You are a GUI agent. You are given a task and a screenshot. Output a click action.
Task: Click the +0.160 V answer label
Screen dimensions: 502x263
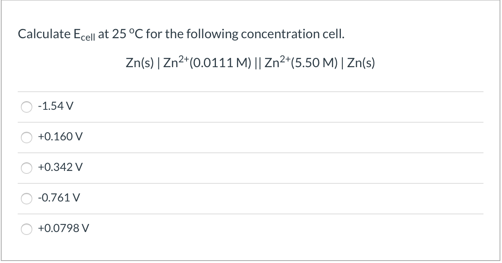(60, 137)
